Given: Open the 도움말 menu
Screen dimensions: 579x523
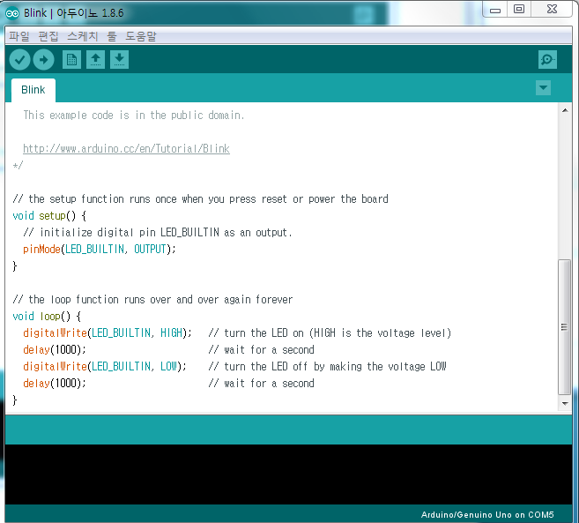Looking at the screenshot, I should 141,36.
